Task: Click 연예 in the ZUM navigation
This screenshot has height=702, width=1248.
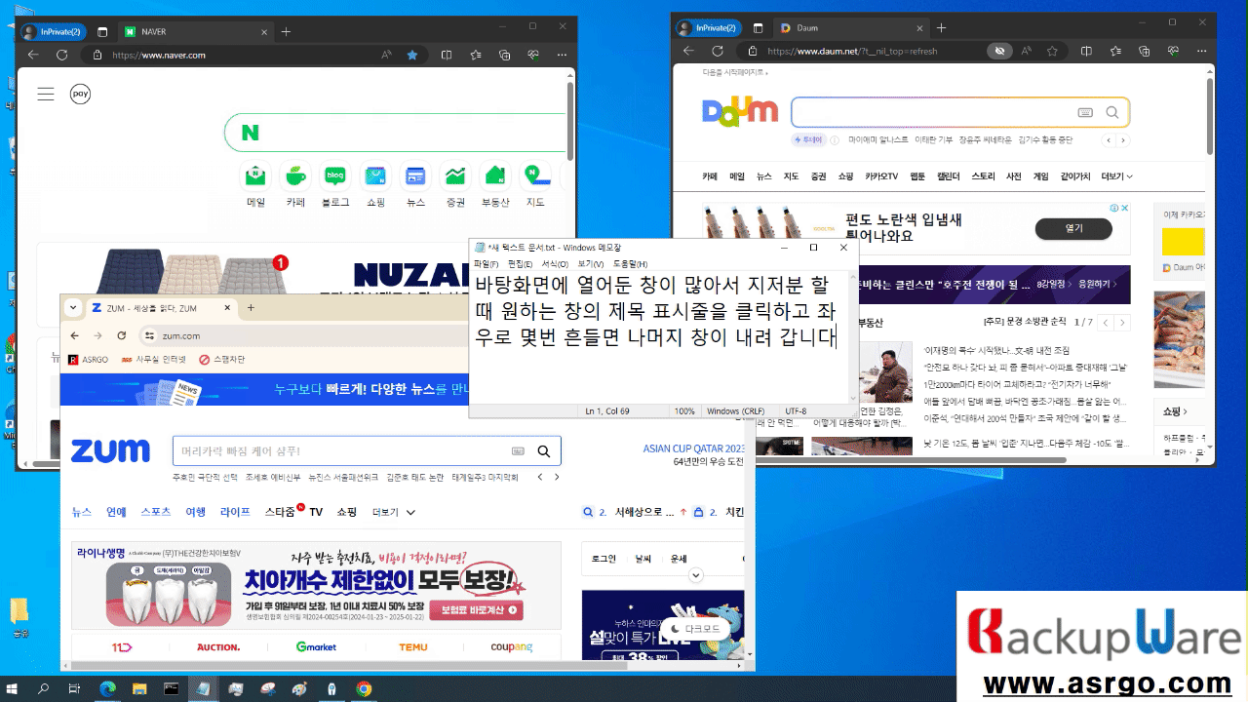Action: point(116,512)
